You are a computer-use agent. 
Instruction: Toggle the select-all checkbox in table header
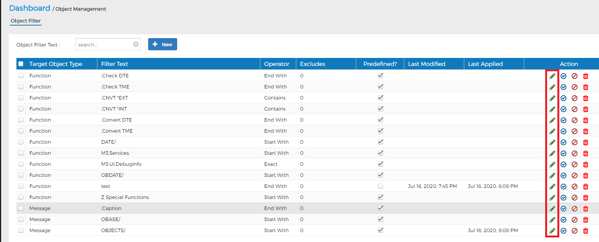21,64
